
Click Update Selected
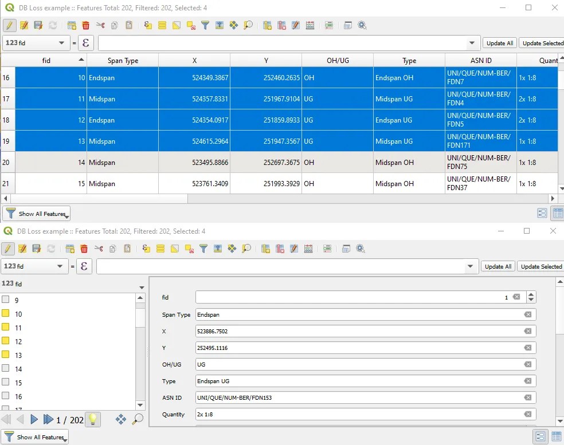click(541, 43)
